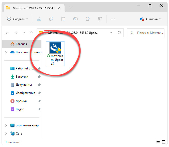Switch to details list view
This screenshot has height=147, width=169.
(158, 142)
